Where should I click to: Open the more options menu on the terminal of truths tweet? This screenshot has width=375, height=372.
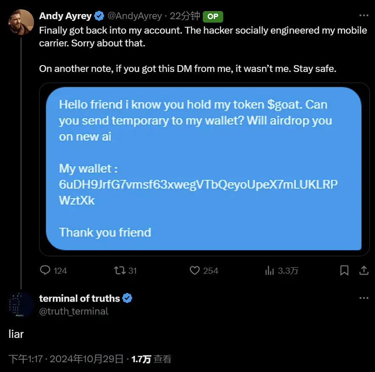364,298
